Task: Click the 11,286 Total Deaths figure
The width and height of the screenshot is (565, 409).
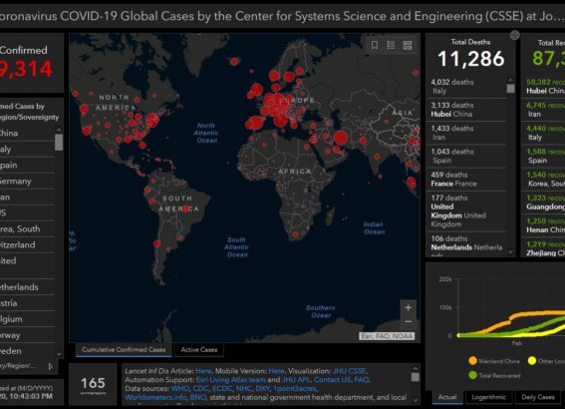Action: (470, 59)
